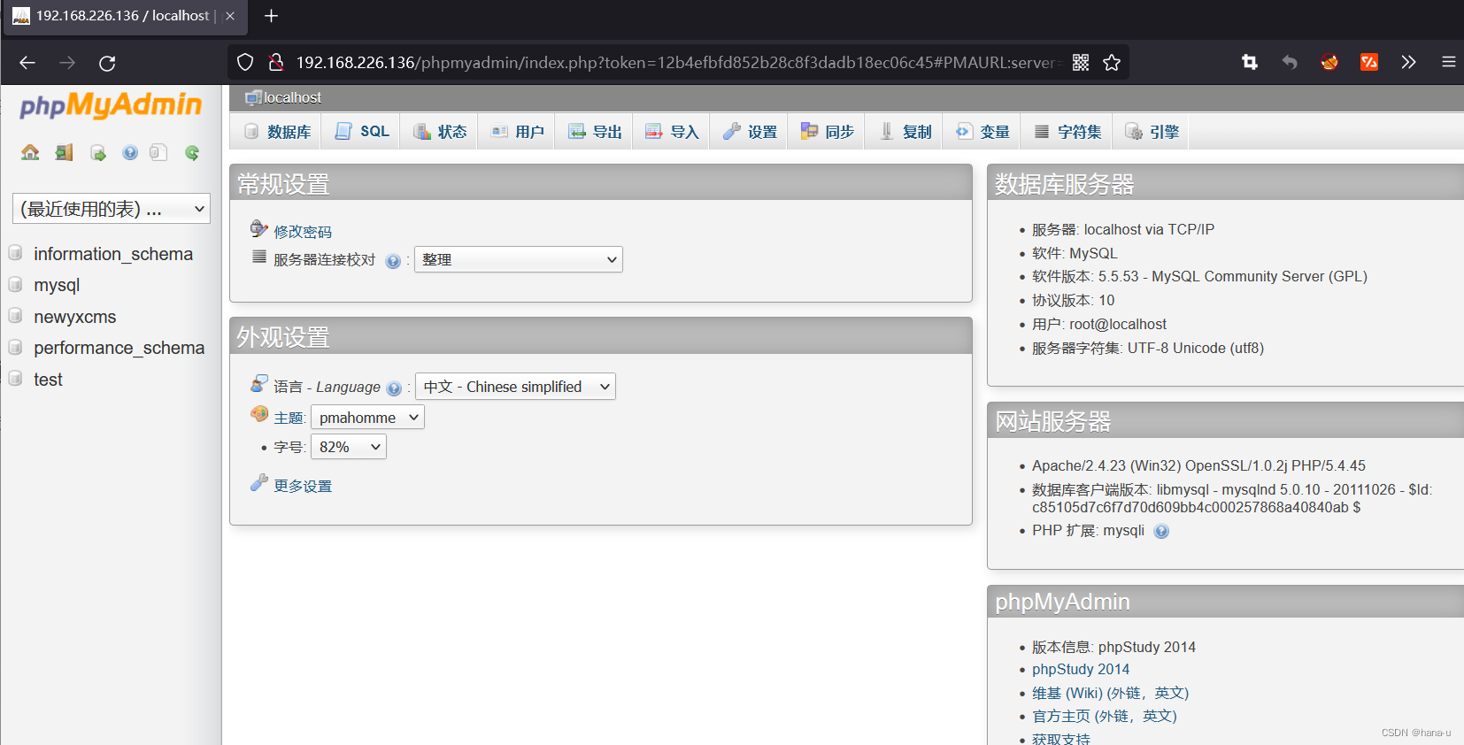This screenshot has width=1464, height=745.
Task: Click help icon next to PHP 扩展 mysqli
Action: pos(1161,531)
